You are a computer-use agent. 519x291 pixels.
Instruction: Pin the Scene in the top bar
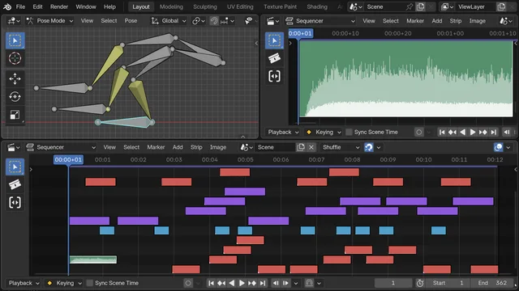point(409,6)
